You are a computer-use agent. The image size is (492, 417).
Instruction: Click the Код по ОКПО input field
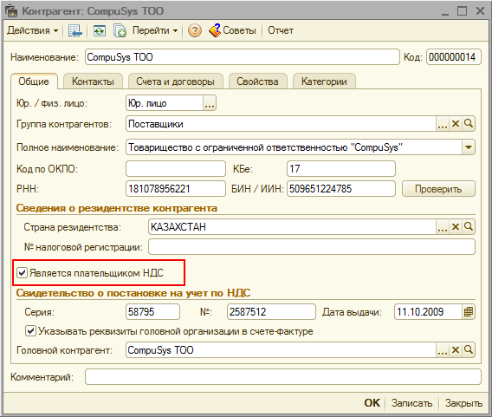176,169
